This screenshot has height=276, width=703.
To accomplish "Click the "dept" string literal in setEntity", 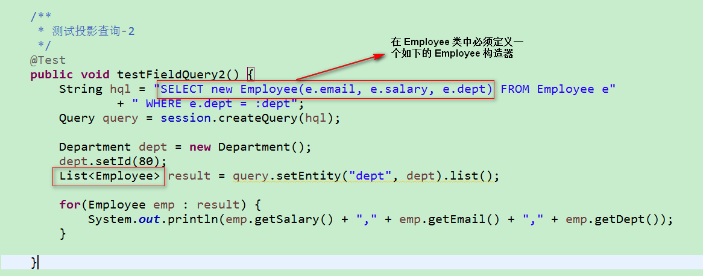I will 370,175.
